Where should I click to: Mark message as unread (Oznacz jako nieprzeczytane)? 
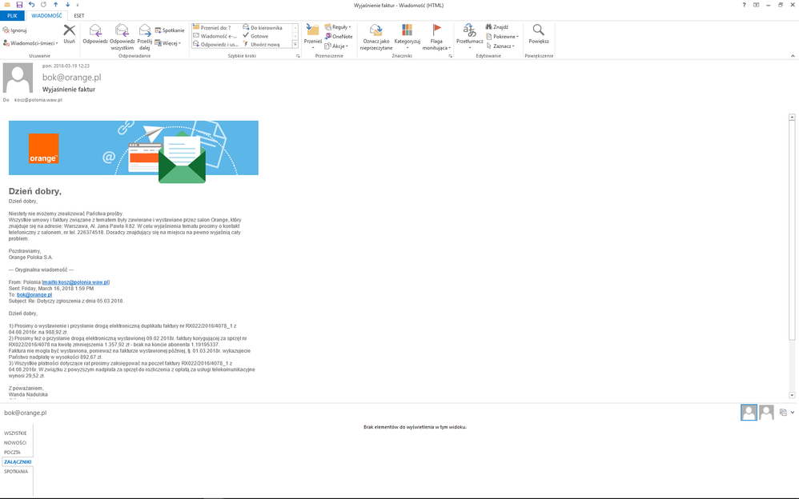click(376, 35)
